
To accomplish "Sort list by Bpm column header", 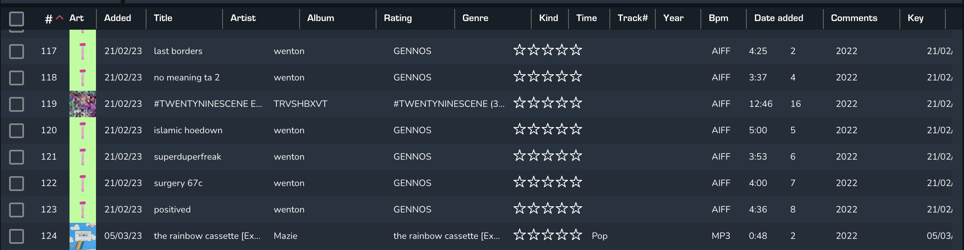I will [x=718, y=18].
